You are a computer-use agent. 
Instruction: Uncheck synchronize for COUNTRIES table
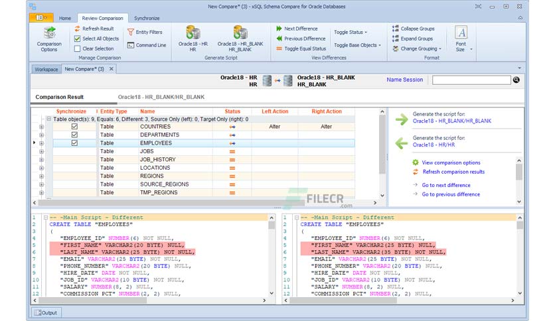click(x=74, y=127)
